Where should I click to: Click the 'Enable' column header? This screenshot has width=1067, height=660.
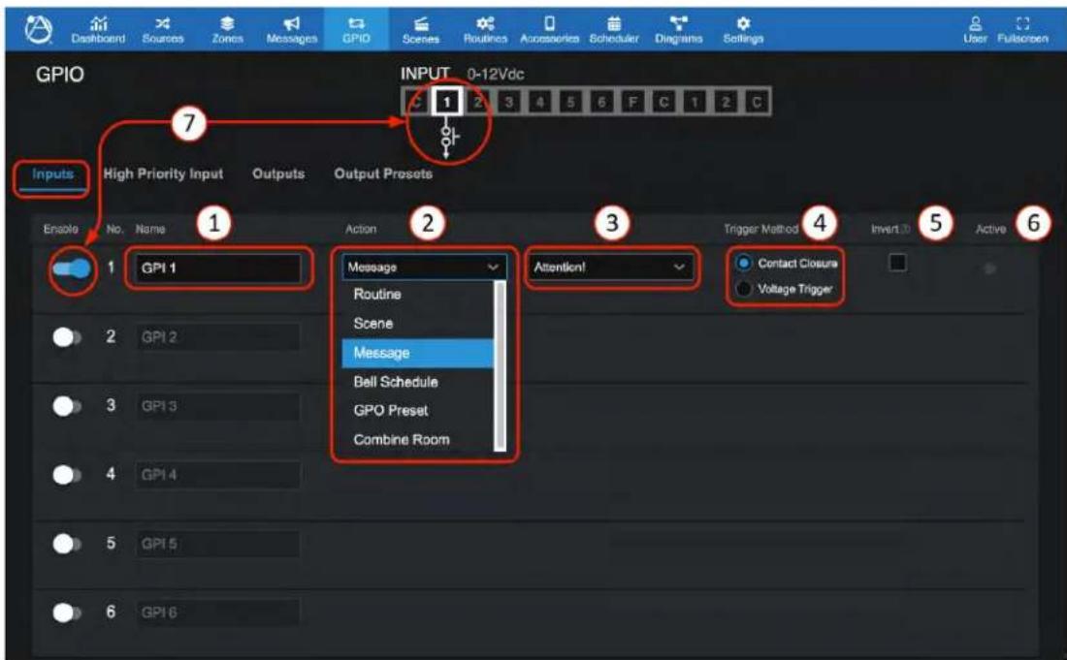(60, 229)
